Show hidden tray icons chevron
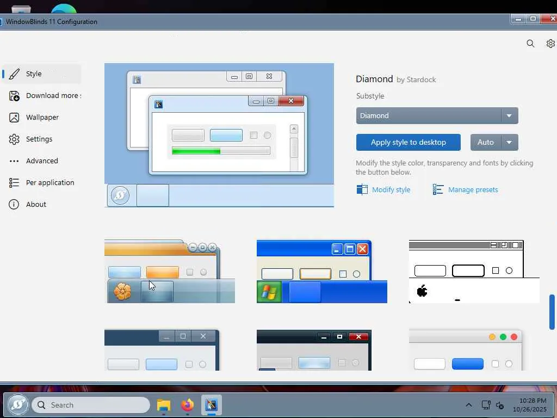 (469, 405)
